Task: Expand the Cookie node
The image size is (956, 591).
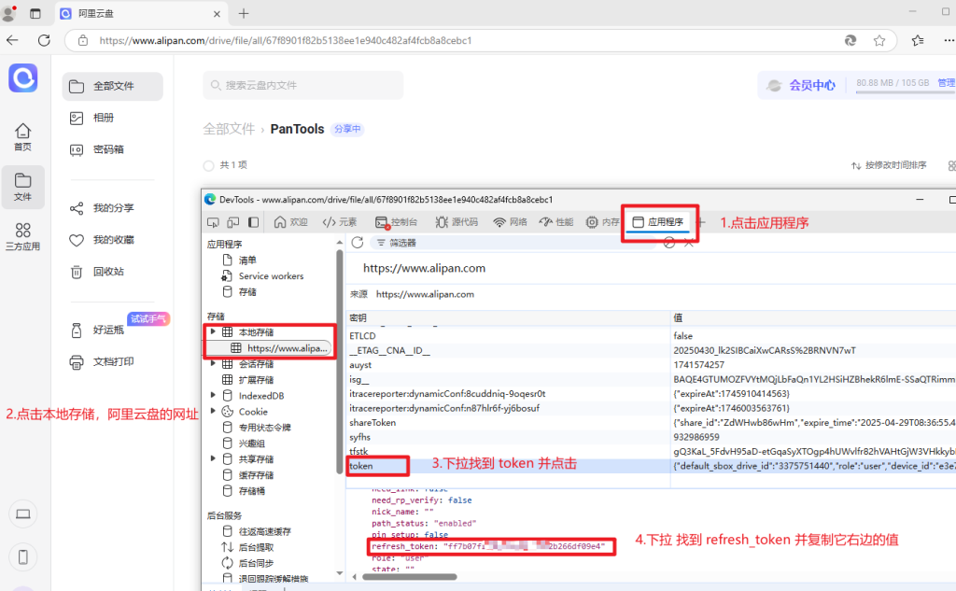Action: [213, 411]
